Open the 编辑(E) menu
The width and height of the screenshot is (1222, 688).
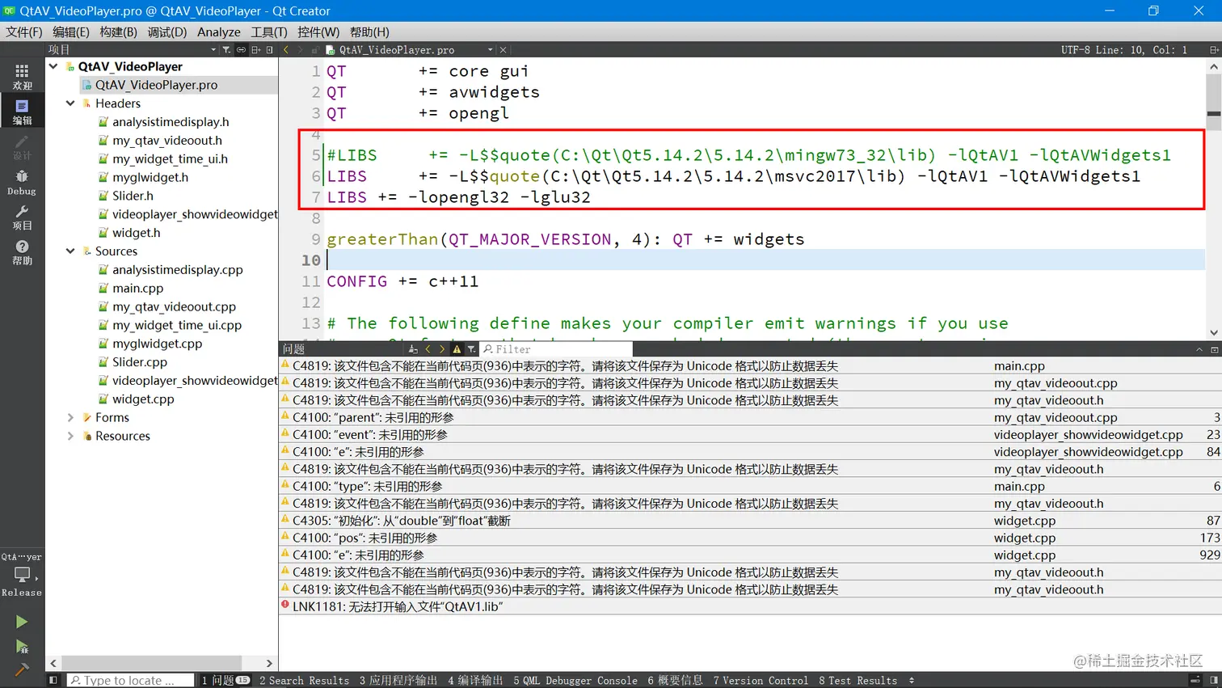(x=71, y=32)
